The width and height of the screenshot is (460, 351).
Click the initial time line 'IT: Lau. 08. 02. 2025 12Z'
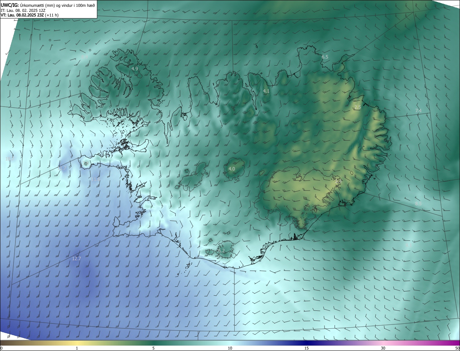(23, 10)
